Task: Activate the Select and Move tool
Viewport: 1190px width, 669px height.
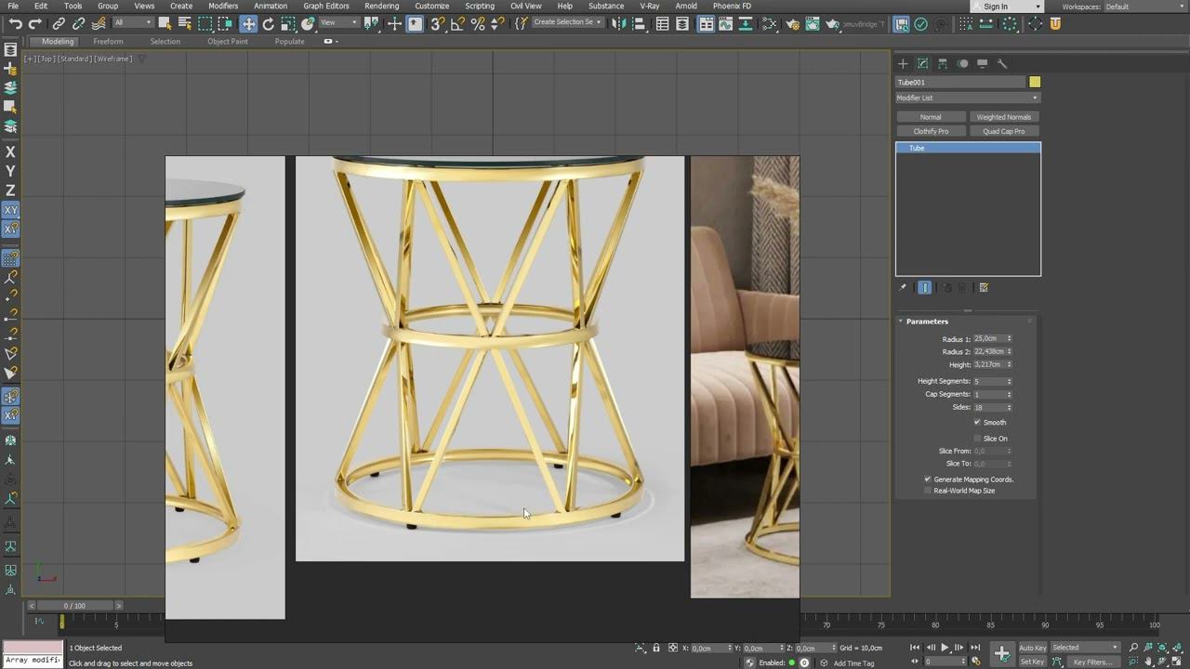Action: coord(248,24)
